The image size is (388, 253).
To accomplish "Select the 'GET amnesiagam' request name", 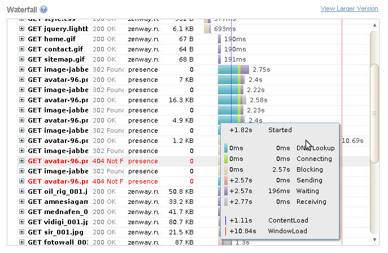I will tap(58, 202).
